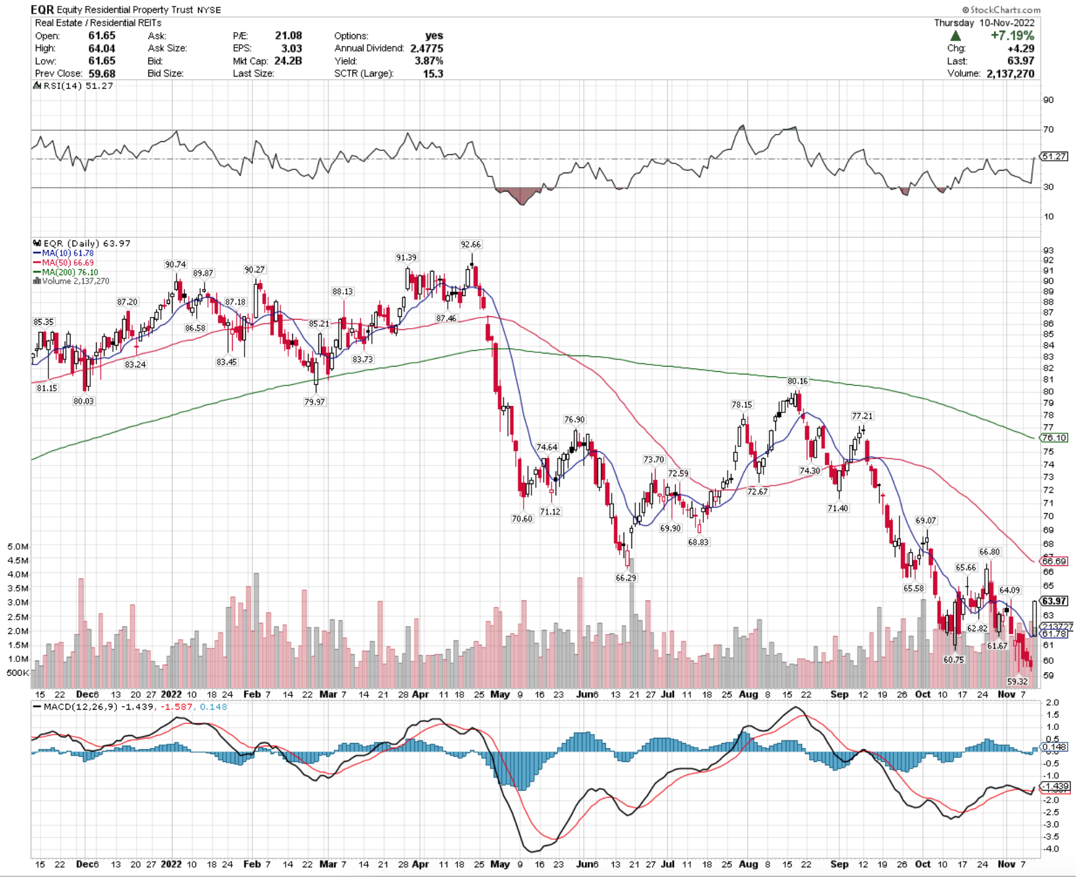Click the EPS value 3.03
Viewport: 1076px width, 877px height.
point(292,48)
